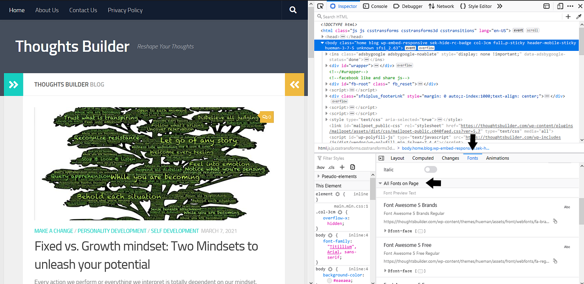
Task: Toggle the Italic switch
Action: pos(430,169)
